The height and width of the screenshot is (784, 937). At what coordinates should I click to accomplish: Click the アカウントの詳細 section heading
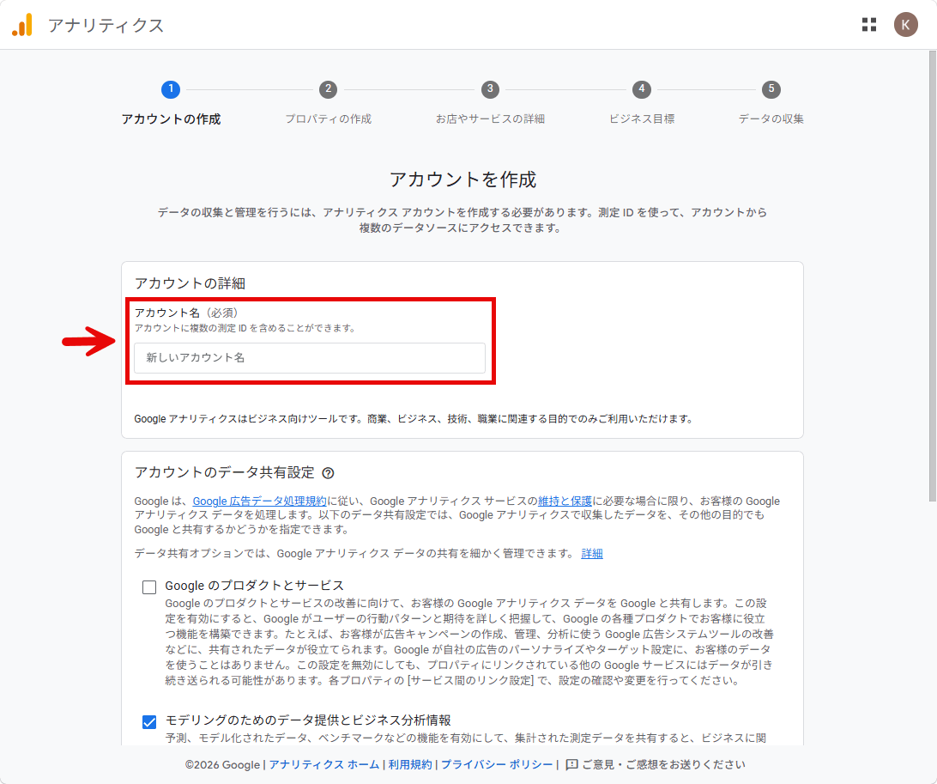[x=190, y=283]
